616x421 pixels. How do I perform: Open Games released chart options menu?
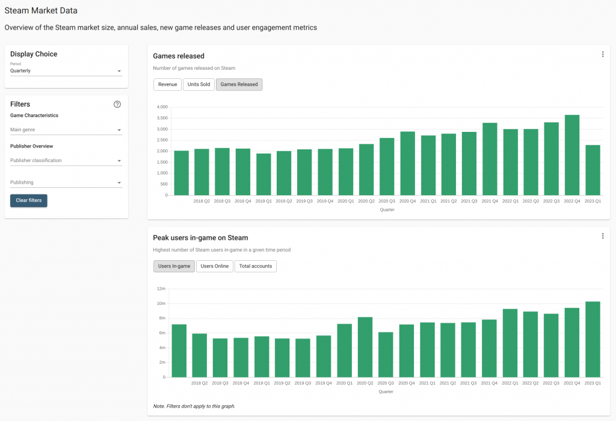tap(603, 54)
